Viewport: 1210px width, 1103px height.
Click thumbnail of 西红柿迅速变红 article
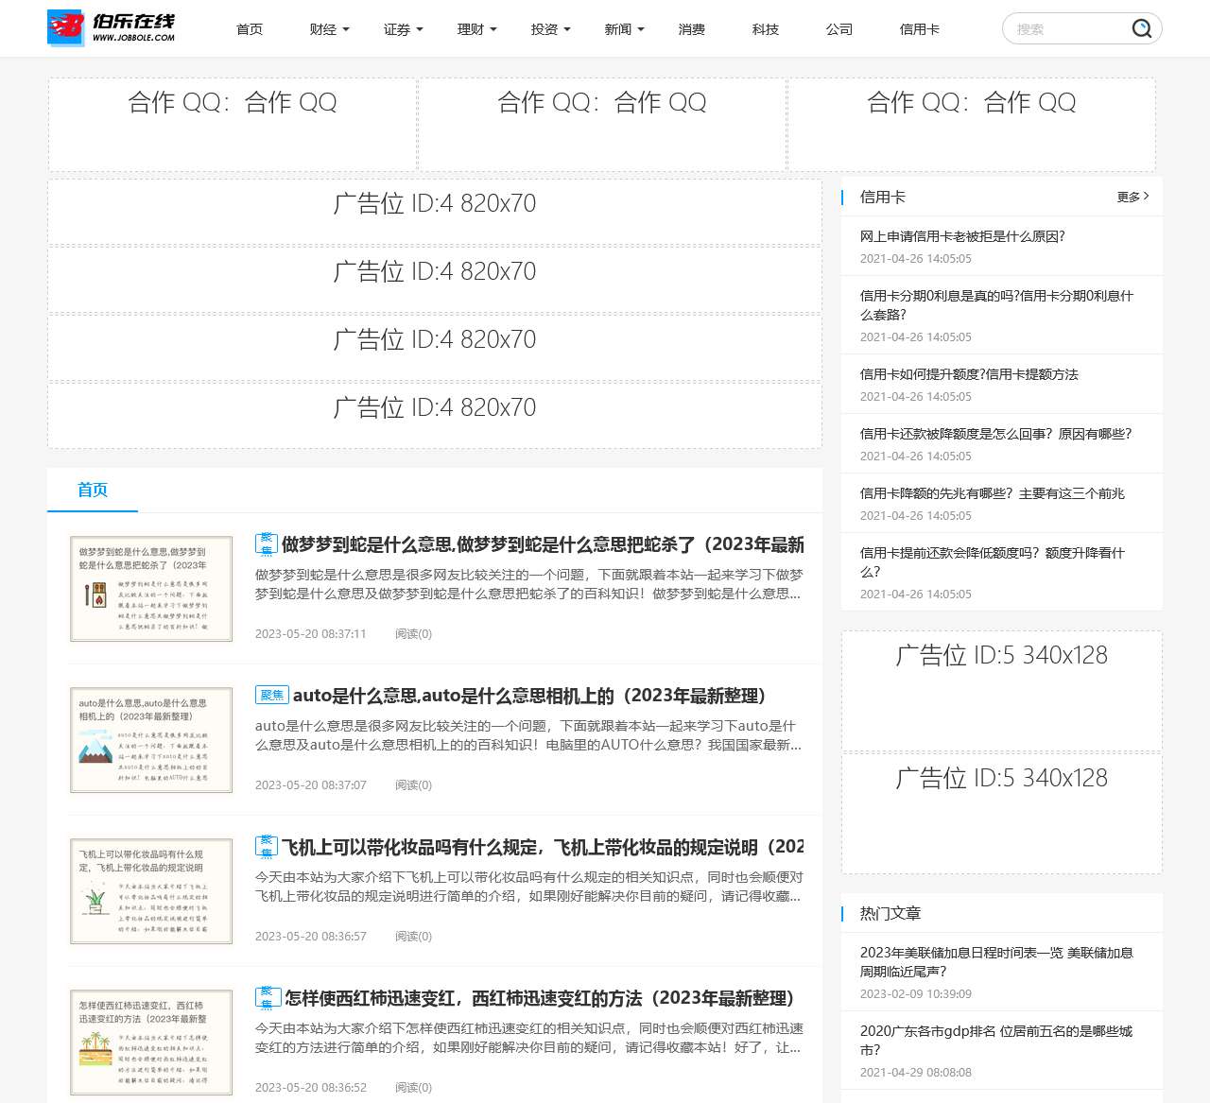[151, 1043]
